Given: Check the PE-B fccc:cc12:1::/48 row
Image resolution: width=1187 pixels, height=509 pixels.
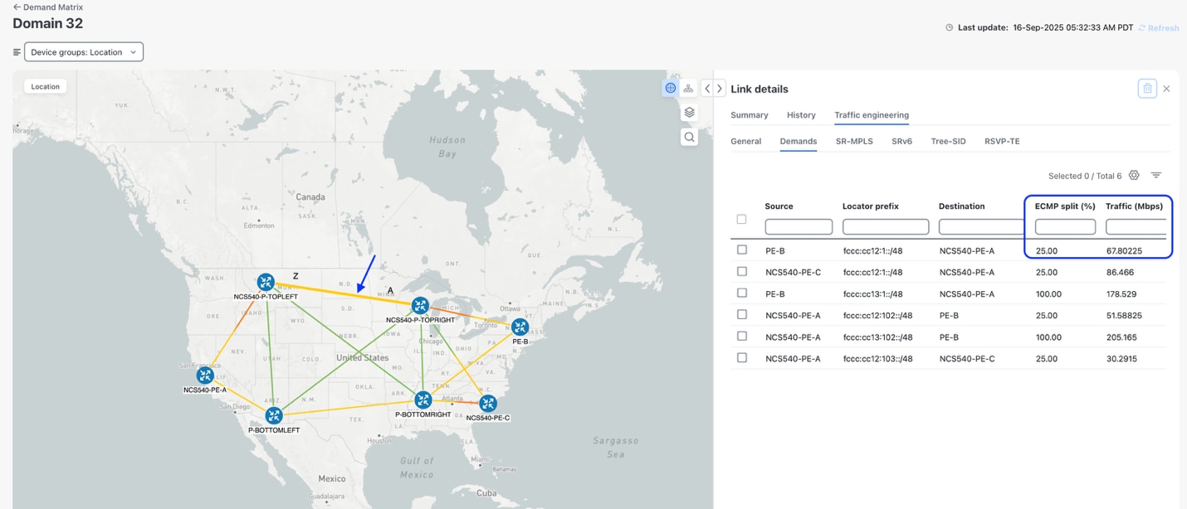Looking at the screenshot, I should pyautogui.click(x=742, y=250).
